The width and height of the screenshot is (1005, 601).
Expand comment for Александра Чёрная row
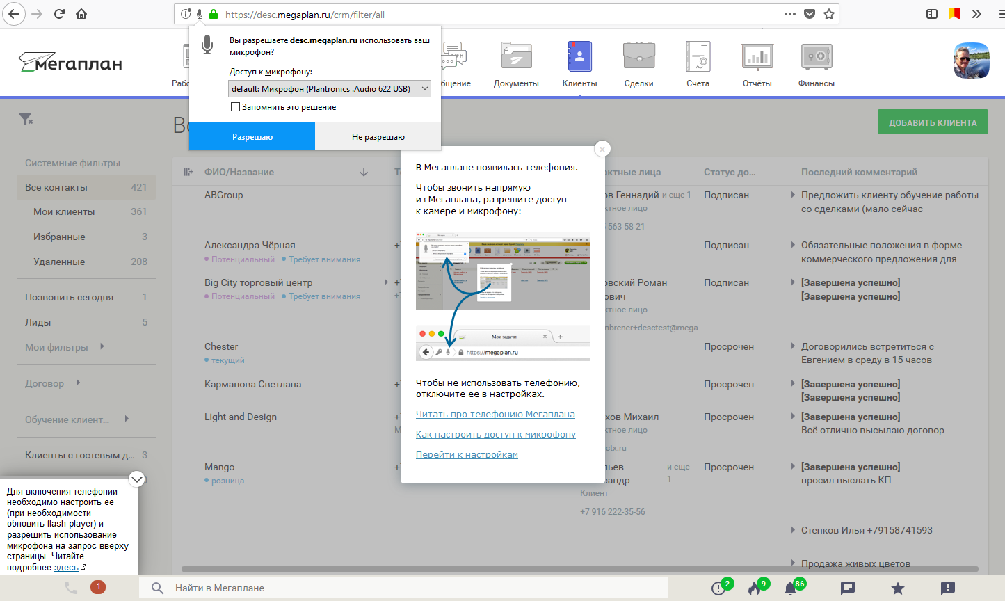click(793, 245)
